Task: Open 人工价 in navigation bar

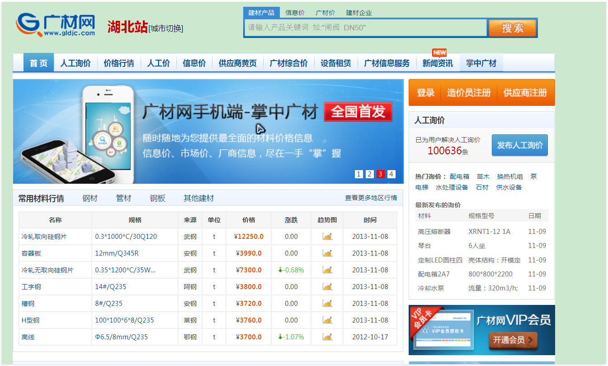Action: pos(159,63)
